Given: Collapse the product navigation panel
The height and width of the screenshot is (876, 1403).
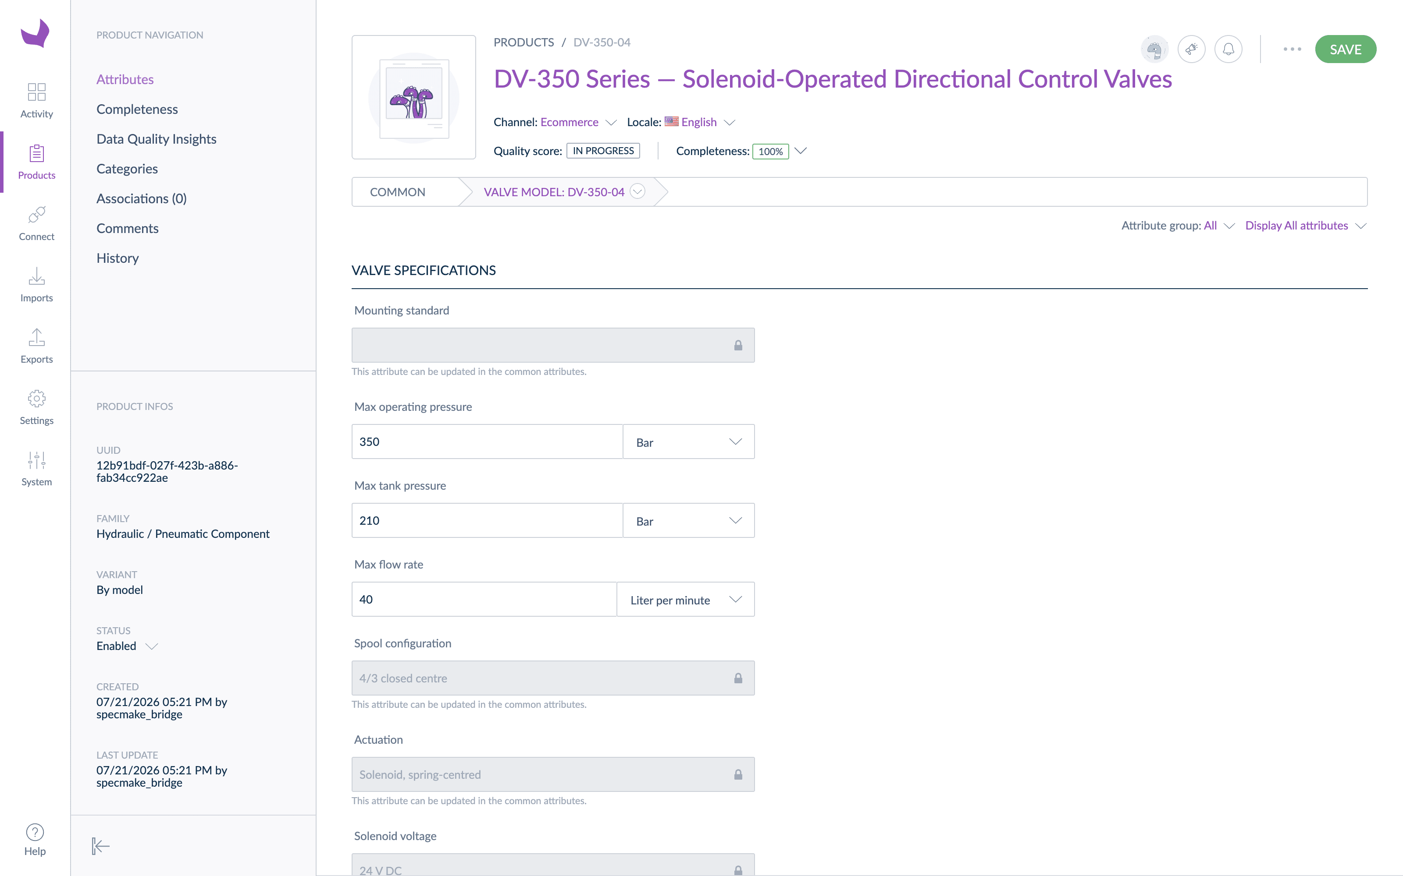Looking at the screenshot, I should pyautogui.click(x=100, y=846).
